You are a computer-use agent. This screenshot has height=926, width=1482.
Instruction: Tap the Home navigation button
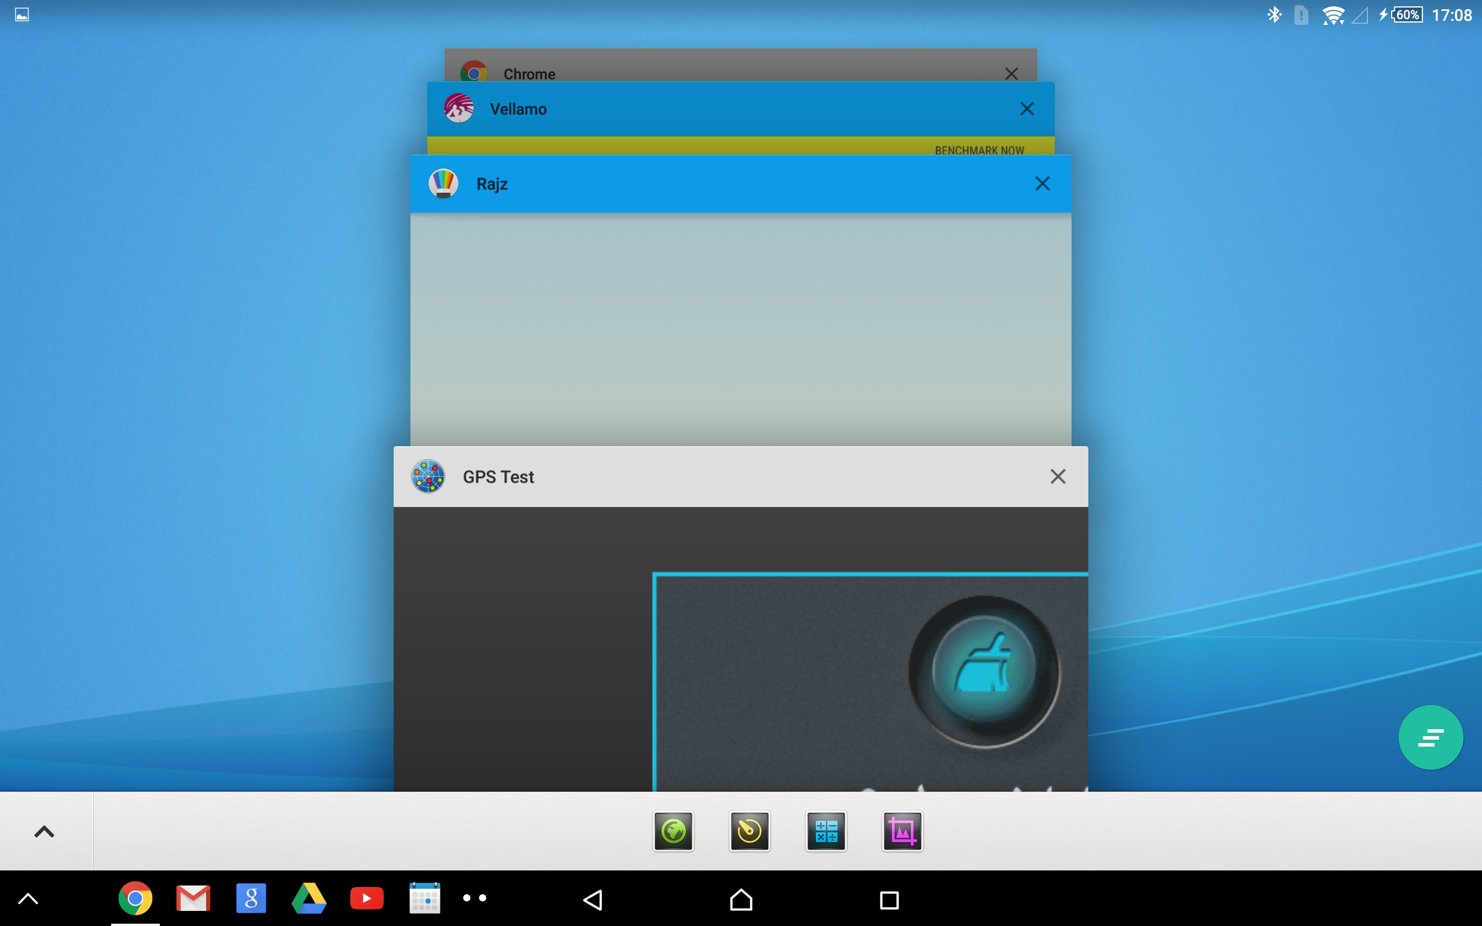tap(741, 899)
